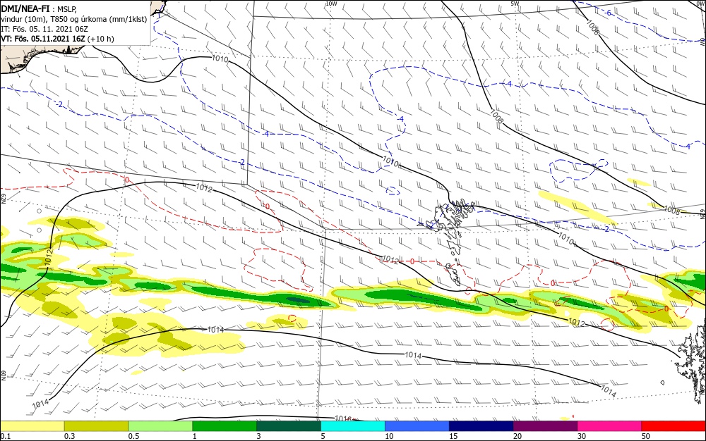Click legend value '10'
Image resolution: width=706 pixels, height=441 pixels.
[389, 436]
